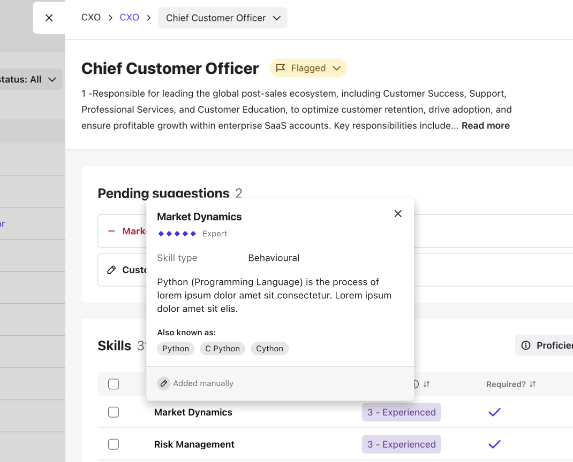Open the Chief Customer Officer breadcrumb dropdown
Viewport: 573px width, 462px height.
223,18
